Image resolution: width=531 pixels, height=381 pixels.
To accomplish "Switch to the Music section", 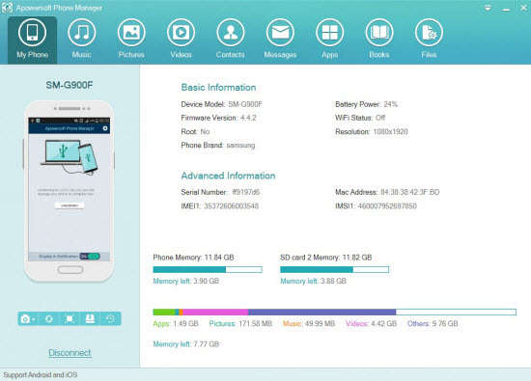I will point(82,40).
